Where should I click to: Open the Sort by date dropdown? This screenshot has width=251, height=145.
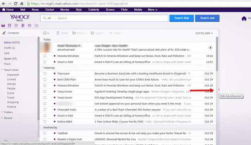coord(204,33)
